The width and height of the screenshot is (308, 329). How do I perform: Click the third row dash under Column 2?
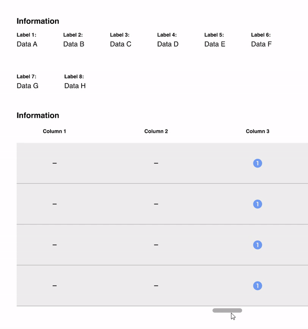pos(156,245)
